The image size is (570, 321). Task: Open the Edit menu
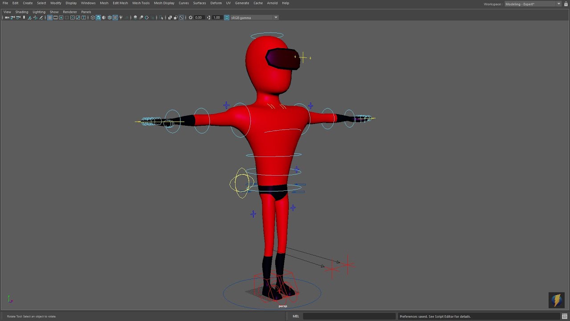click(15, 3)
